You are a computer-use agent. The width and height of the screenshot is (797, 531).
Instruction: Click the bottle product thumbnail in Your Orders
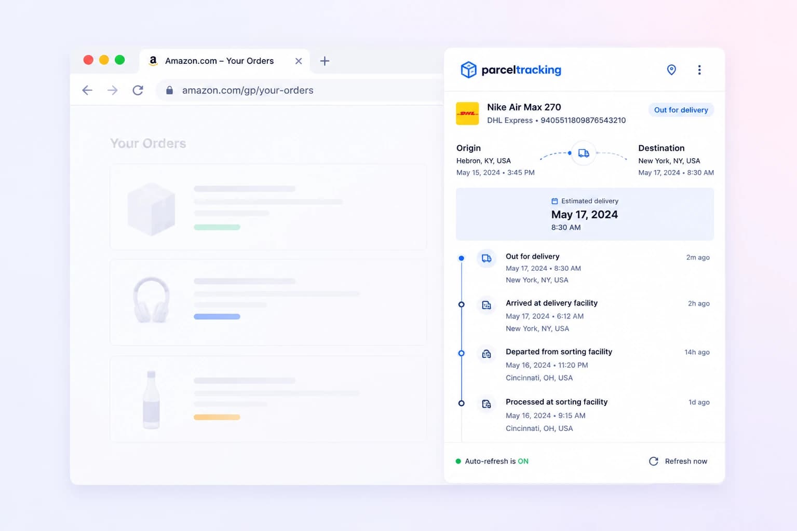click(x=151, y=400)
